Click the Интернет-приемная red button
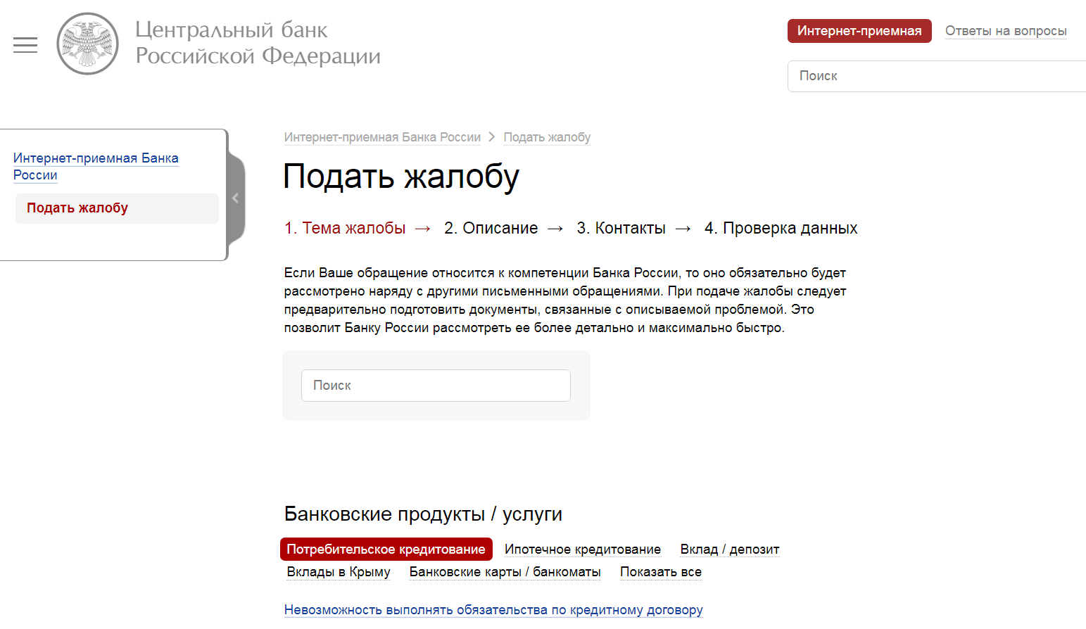 859,31
